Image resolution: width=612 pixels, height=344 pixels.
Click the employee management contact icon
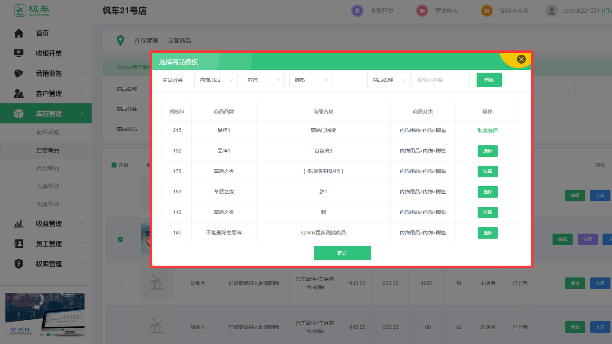(18, 244)
